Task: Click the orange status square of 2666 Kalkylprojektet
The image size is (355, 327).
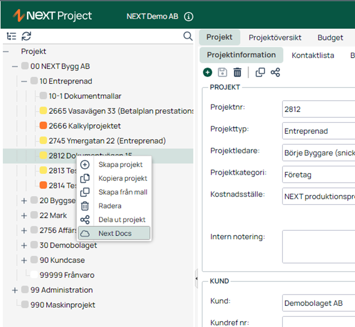Action: pyautogui.click(x=43, y=125)
